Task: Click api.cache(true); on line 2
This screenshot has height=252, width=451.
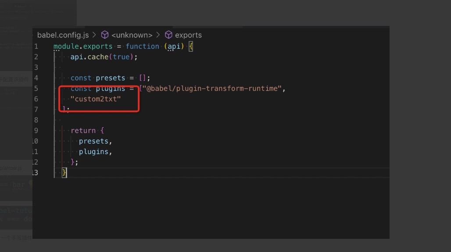Action: pos(104,57)
